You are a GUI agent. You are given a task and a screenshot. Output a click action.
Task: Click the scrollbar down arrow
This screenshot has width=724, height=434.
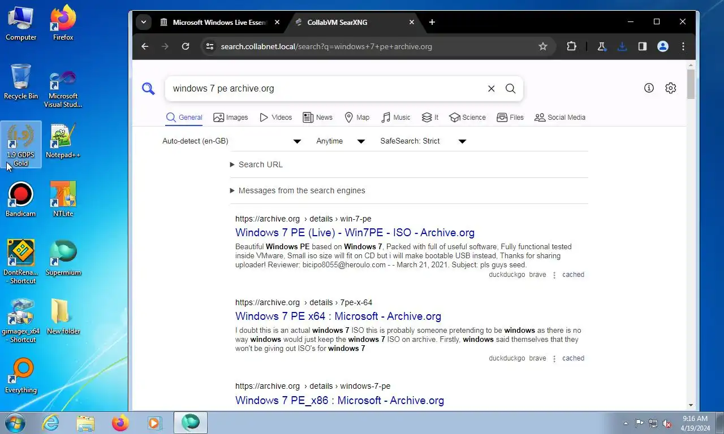(691, 405)
